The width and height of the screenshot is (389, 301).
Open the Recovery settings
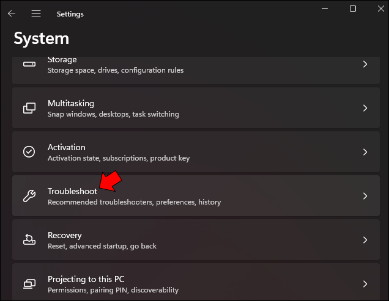(x=196, y=239)
